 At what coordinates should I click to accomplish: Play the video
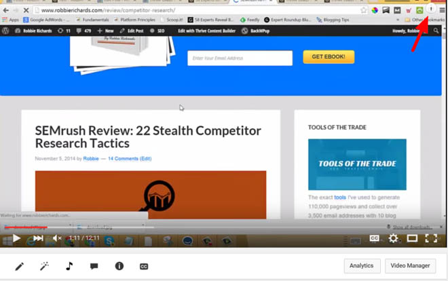click(x=16, y=238)
